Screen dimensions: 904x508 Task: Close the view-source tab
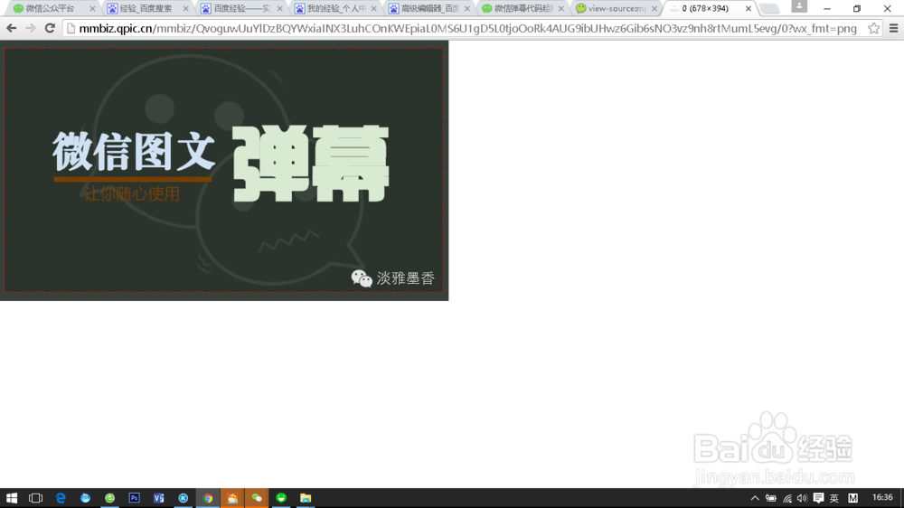tap(654, 9)
